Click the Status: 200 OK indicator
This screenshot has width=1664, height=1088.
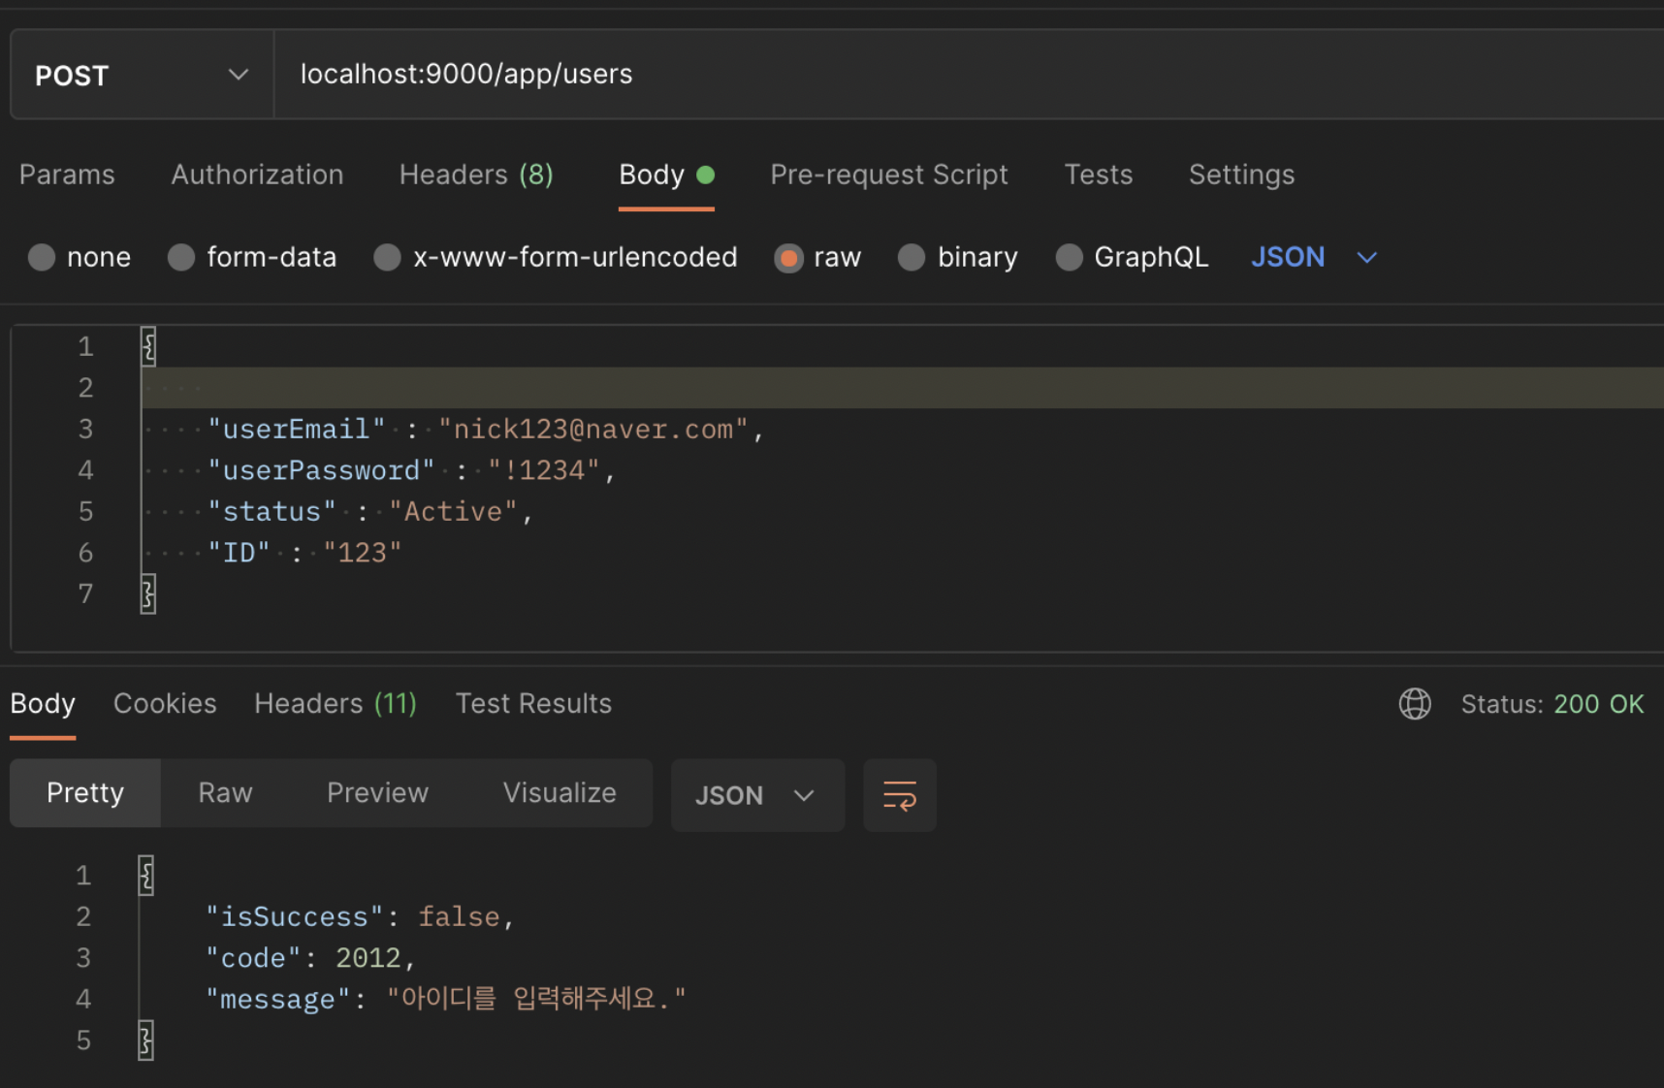click(x=1552, y=704)
